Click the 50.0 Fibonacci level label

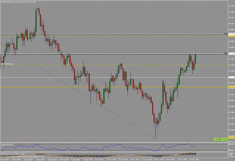click(226, 53)
